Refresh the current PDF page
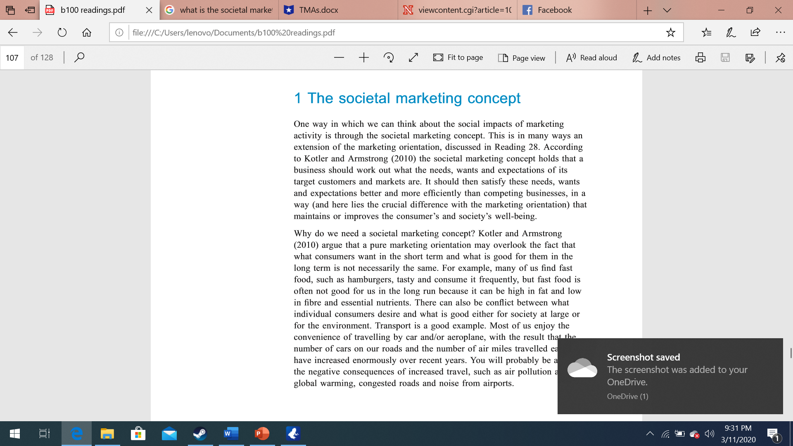 tap(62, 33)
